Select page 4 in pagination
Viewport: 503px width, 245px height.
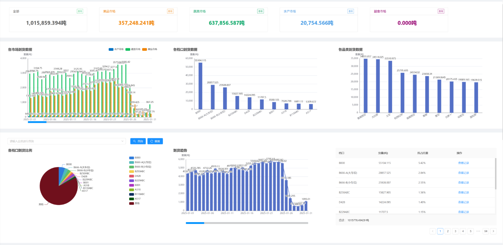[463, 231]
